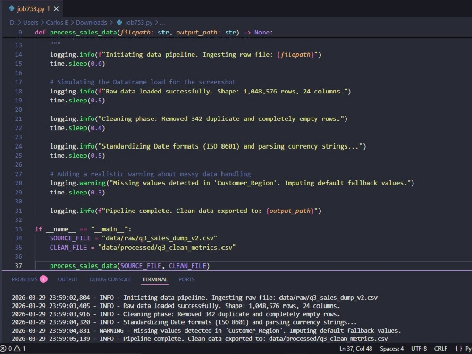Click terminal line 'Standardizing Date formats'
This screenshot has height=354, width=472.
(x=184, y=322)
